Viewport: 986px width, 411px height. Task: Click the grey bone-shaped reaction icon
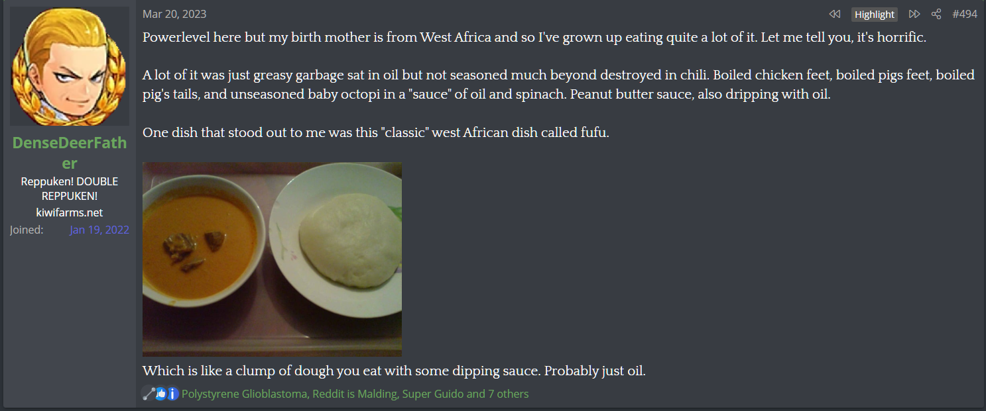pyautogui.click(x=149, y=394)
